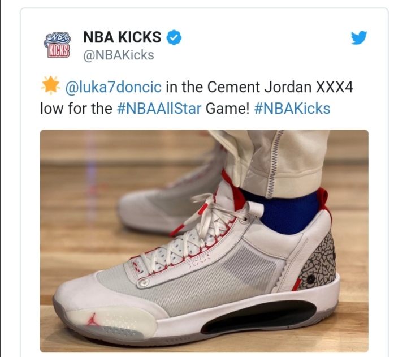Click the star emoji before the mention
Viewport: 407px width, 357px height.
click(x=50, y=85)
